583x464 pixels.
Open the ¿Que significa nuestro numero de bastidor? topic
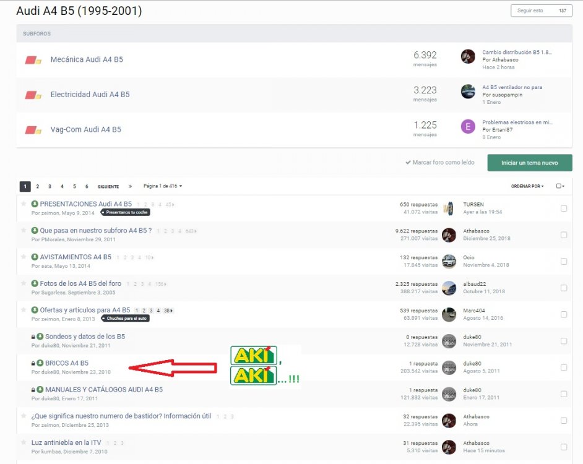point(121,416)
